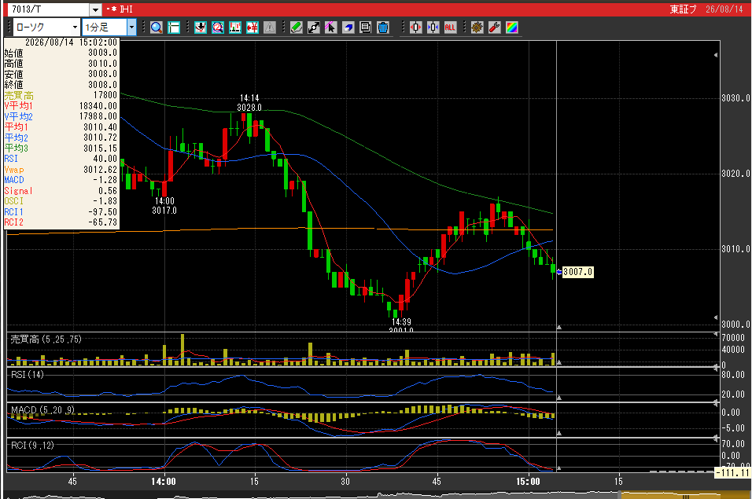This screenshot has width=752, height=499.
Task: Click the 売買高 (5,25,75) panel label
Action: tap(46, 339)
